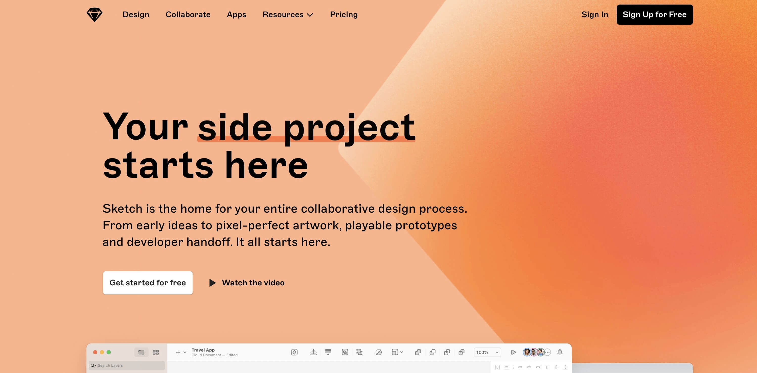Expand the Insert chevron menu

(185, 352)
